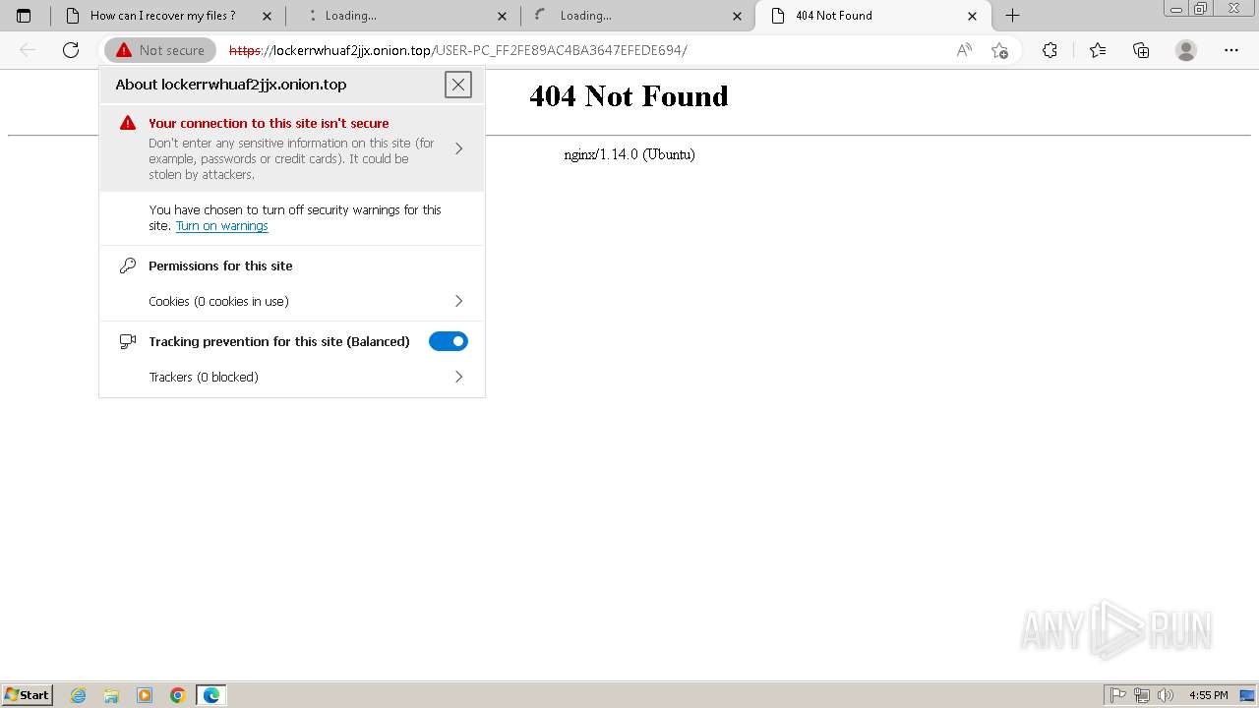This screenshot has height=708, width=1259.
Task: Open Collections panel
Action: click(x=1141, y=50)
